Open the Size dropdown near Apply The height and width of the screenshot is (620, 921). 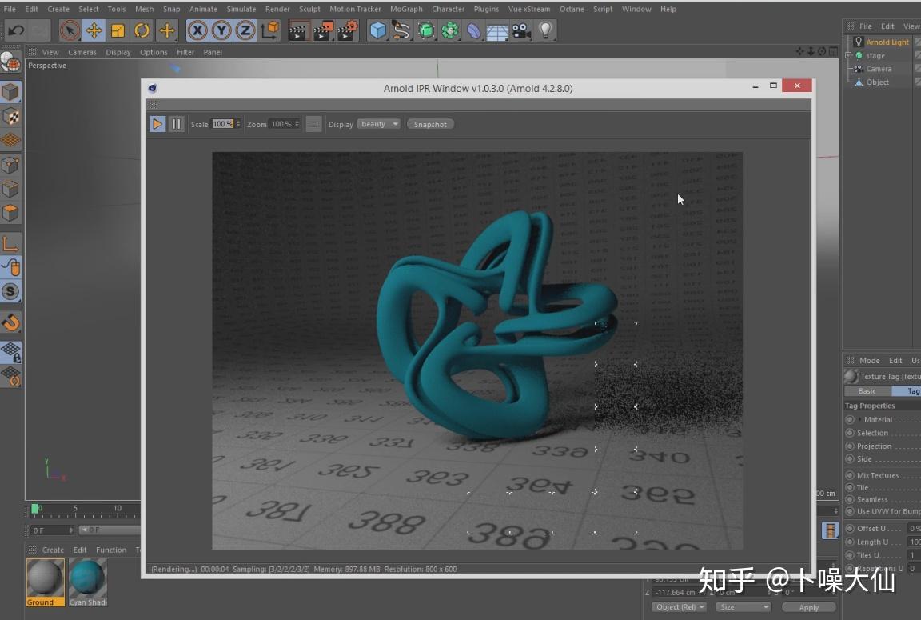click(x=744, y=606)
